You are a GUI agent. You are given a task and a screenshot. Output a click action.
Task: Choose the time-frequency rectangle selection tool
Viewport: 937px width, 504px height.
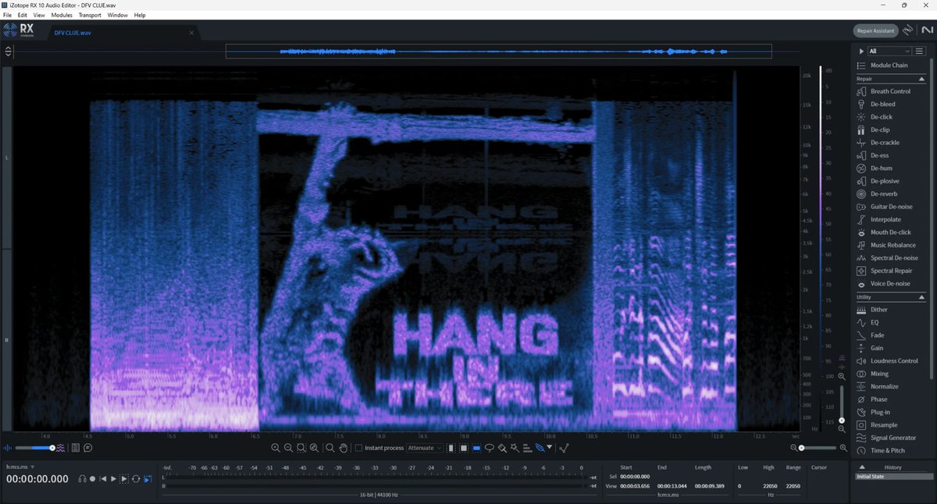tap(463, 448)
